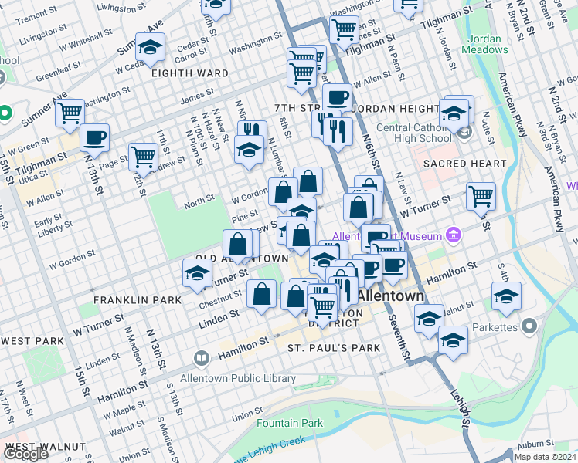Open the shopping cart marker by Tilghman St
The width and height of the screenshot is (578, 463).
[345, 31]
